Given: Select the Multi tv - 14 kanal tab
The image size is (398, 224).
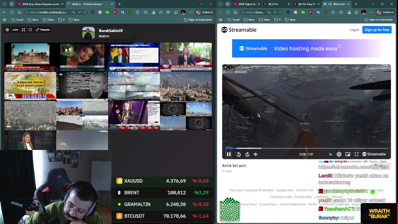Looking at the screenshot, I should [x=90, y=4].
